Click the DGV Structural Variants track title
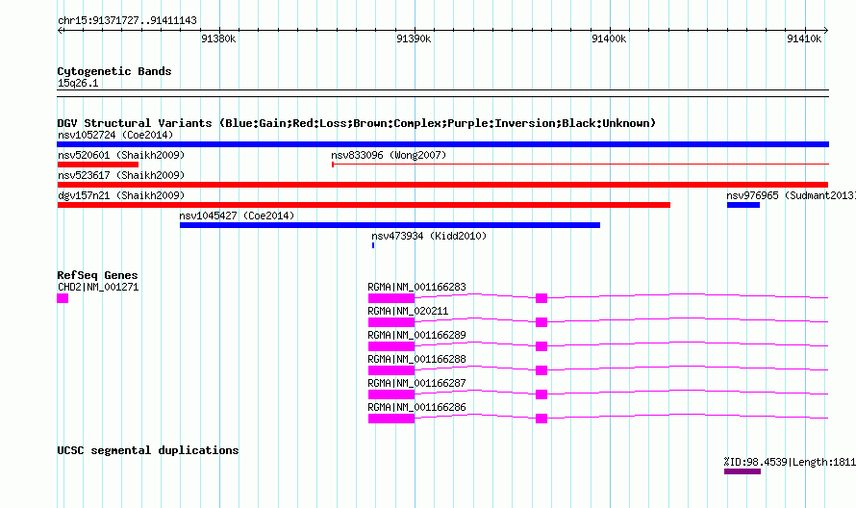Viewport: 856px width, 508px height. [x=357, y=123]
